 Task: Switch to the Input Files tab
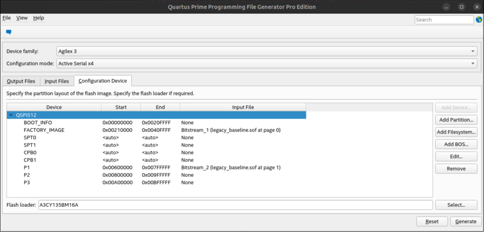point(57,81)
